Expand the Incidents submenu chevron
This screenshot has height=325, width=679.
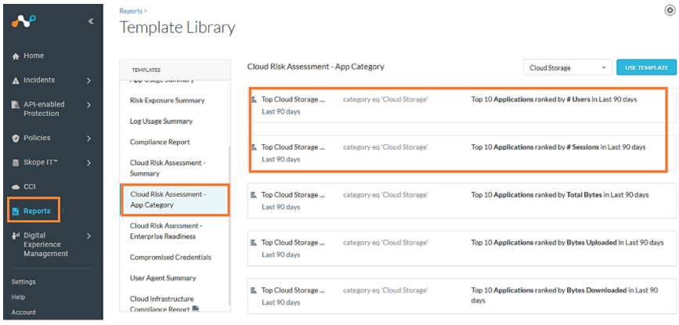(x=88, y=81)
